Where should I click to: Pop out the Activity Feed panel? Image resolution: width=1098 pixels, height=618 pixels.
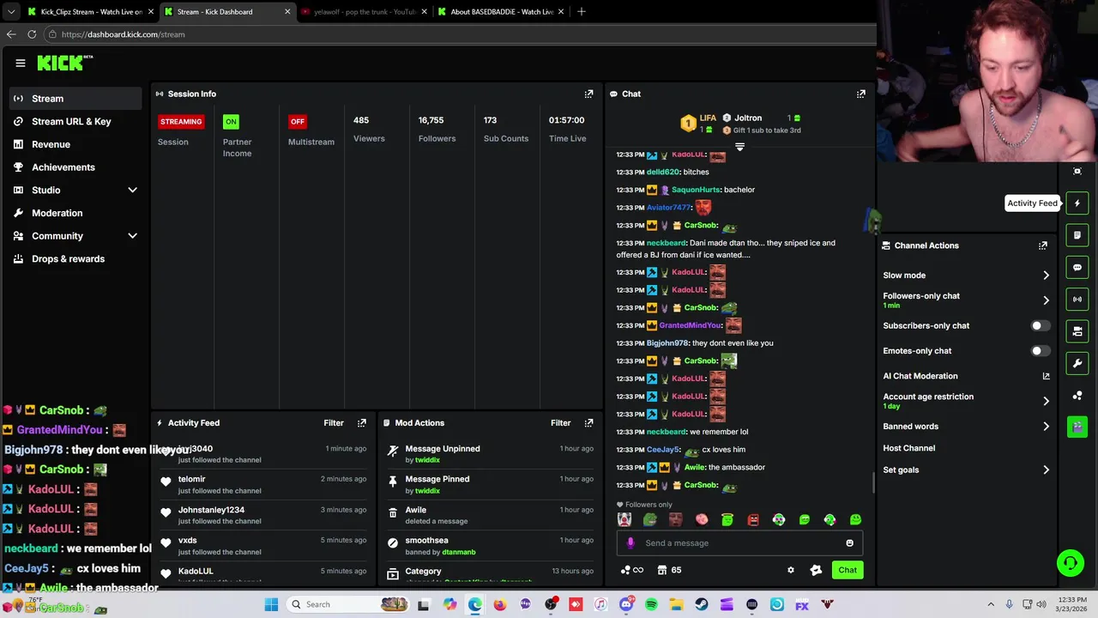362,422
